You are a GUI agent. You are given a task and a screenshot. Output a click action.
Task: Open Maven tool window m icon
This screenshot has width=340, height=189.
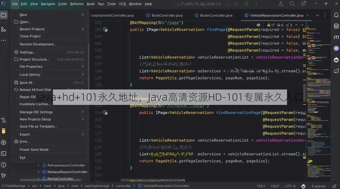click(x=336, y=37)
